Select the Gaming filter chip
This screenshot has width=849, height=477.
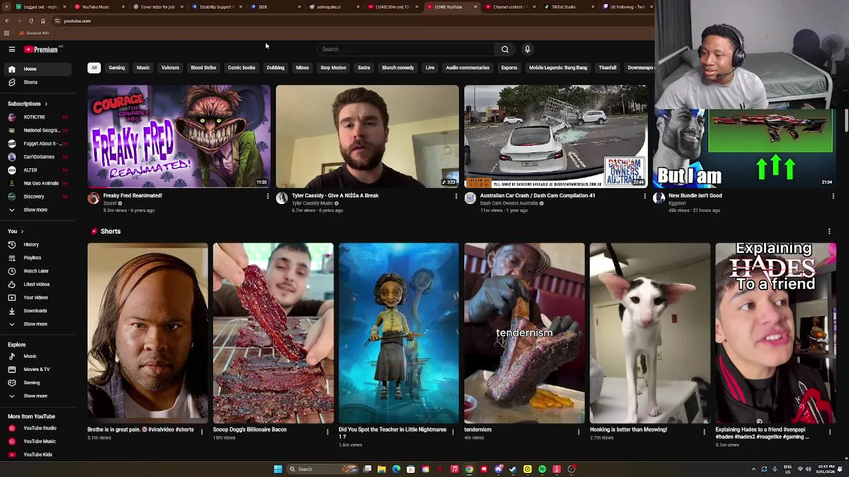point(117,68)
